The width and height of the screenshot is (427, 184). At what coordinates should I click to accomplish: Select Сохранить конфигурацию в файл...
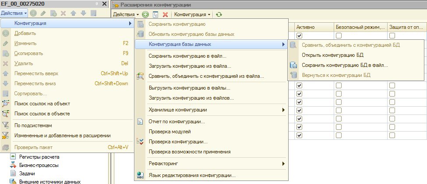[211, 56]
